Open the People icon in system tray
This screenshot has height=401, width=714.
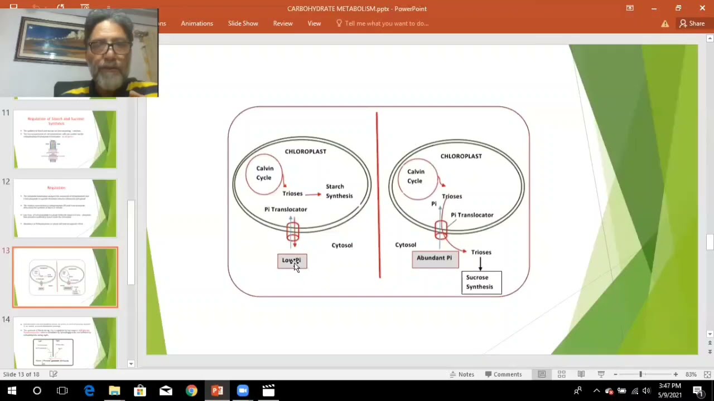[578, 391]
